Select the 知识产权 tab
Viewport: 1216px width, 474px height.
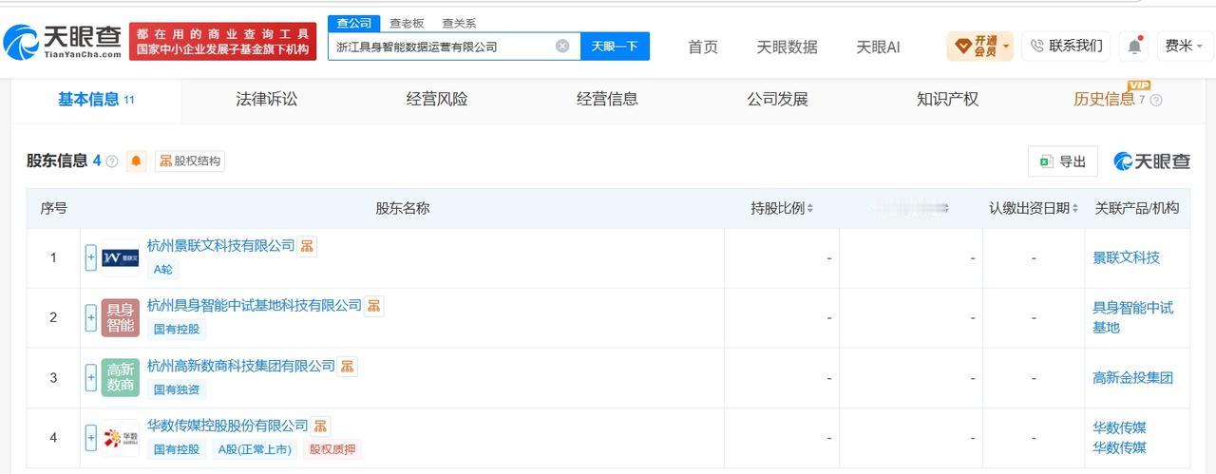tap(947, 99)
